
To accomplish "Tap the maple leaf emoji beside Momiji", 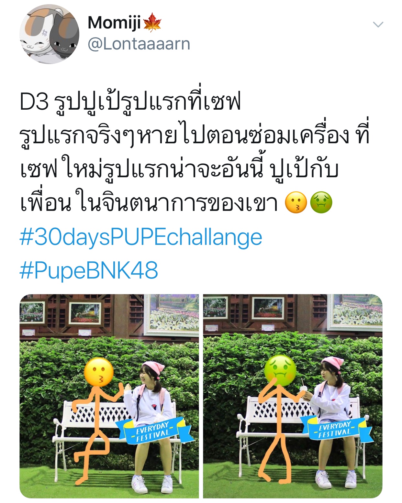I will click(x=152, y=23).
